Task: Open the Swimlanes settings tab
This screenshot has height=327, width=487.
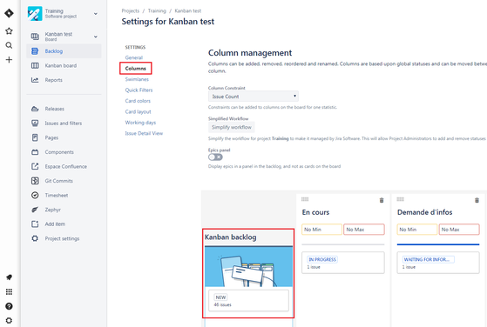Action: (137, 79)
